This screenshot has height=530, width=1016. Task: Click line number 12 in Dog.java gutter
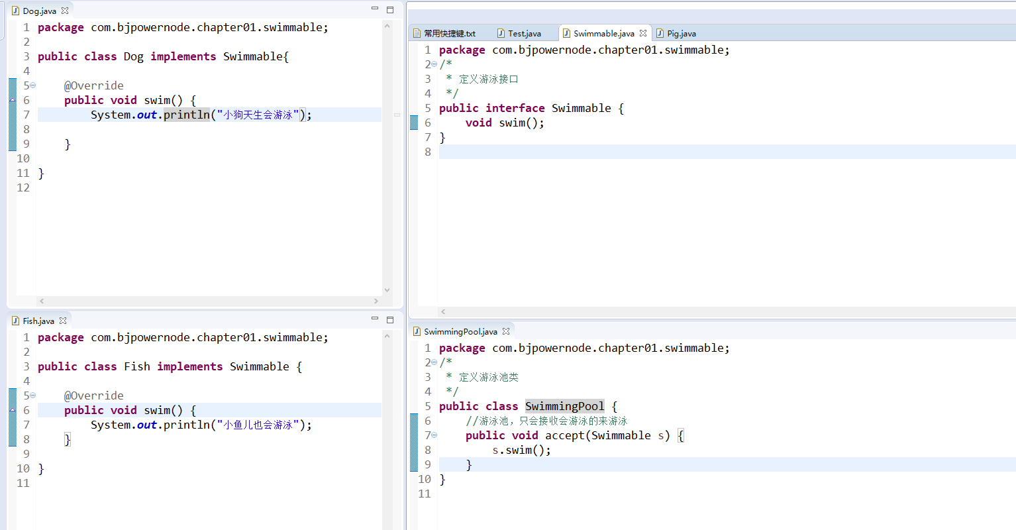23,187
